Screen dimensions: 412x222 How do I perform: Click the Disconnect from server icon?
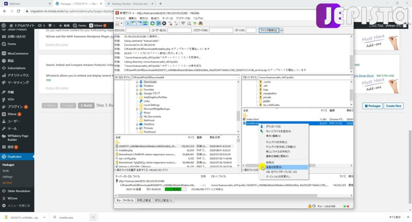click(170, 24)
